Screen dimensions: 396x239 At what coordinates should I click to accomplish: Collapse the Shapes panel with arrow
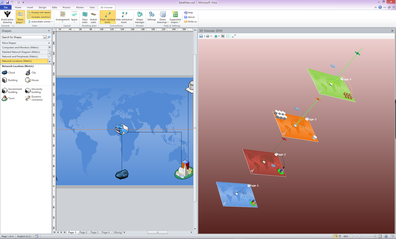tap(49, 31)
